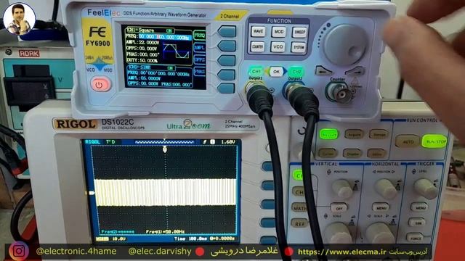The width and height of the screenshot is (465, 261).
Task: Select the AMPL menu label on screen
Action: click(x=200, y=47)
